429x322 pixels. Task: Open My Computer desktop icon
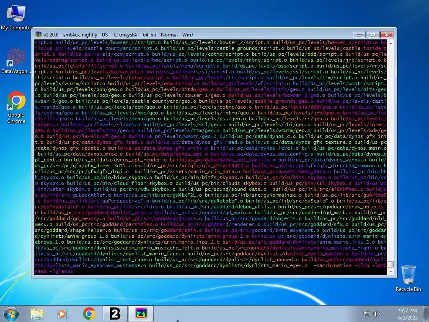tap(16, 17)
